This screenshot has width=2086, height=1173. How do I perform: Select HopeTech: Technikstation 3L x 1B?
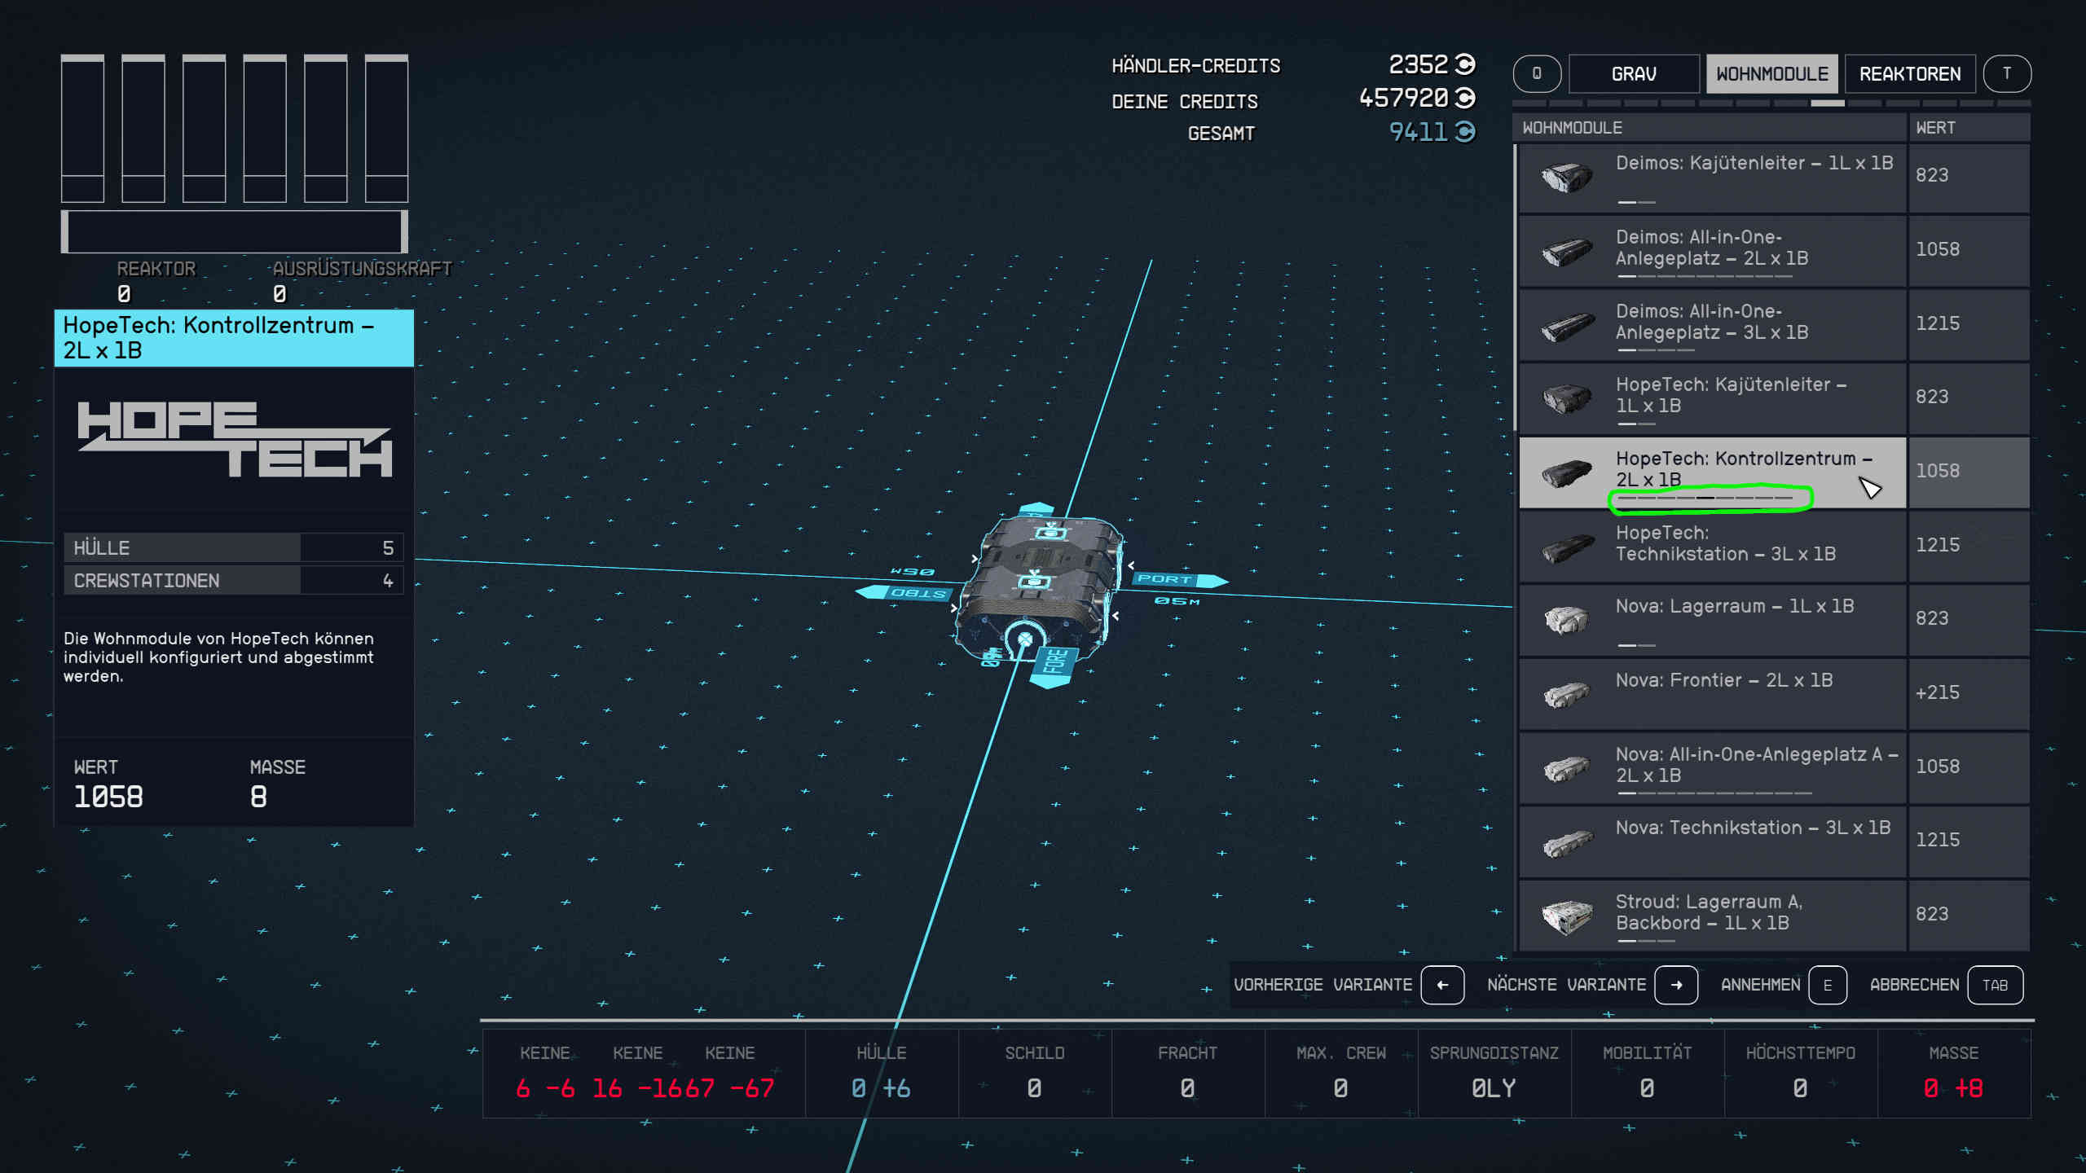point(1711,544)
